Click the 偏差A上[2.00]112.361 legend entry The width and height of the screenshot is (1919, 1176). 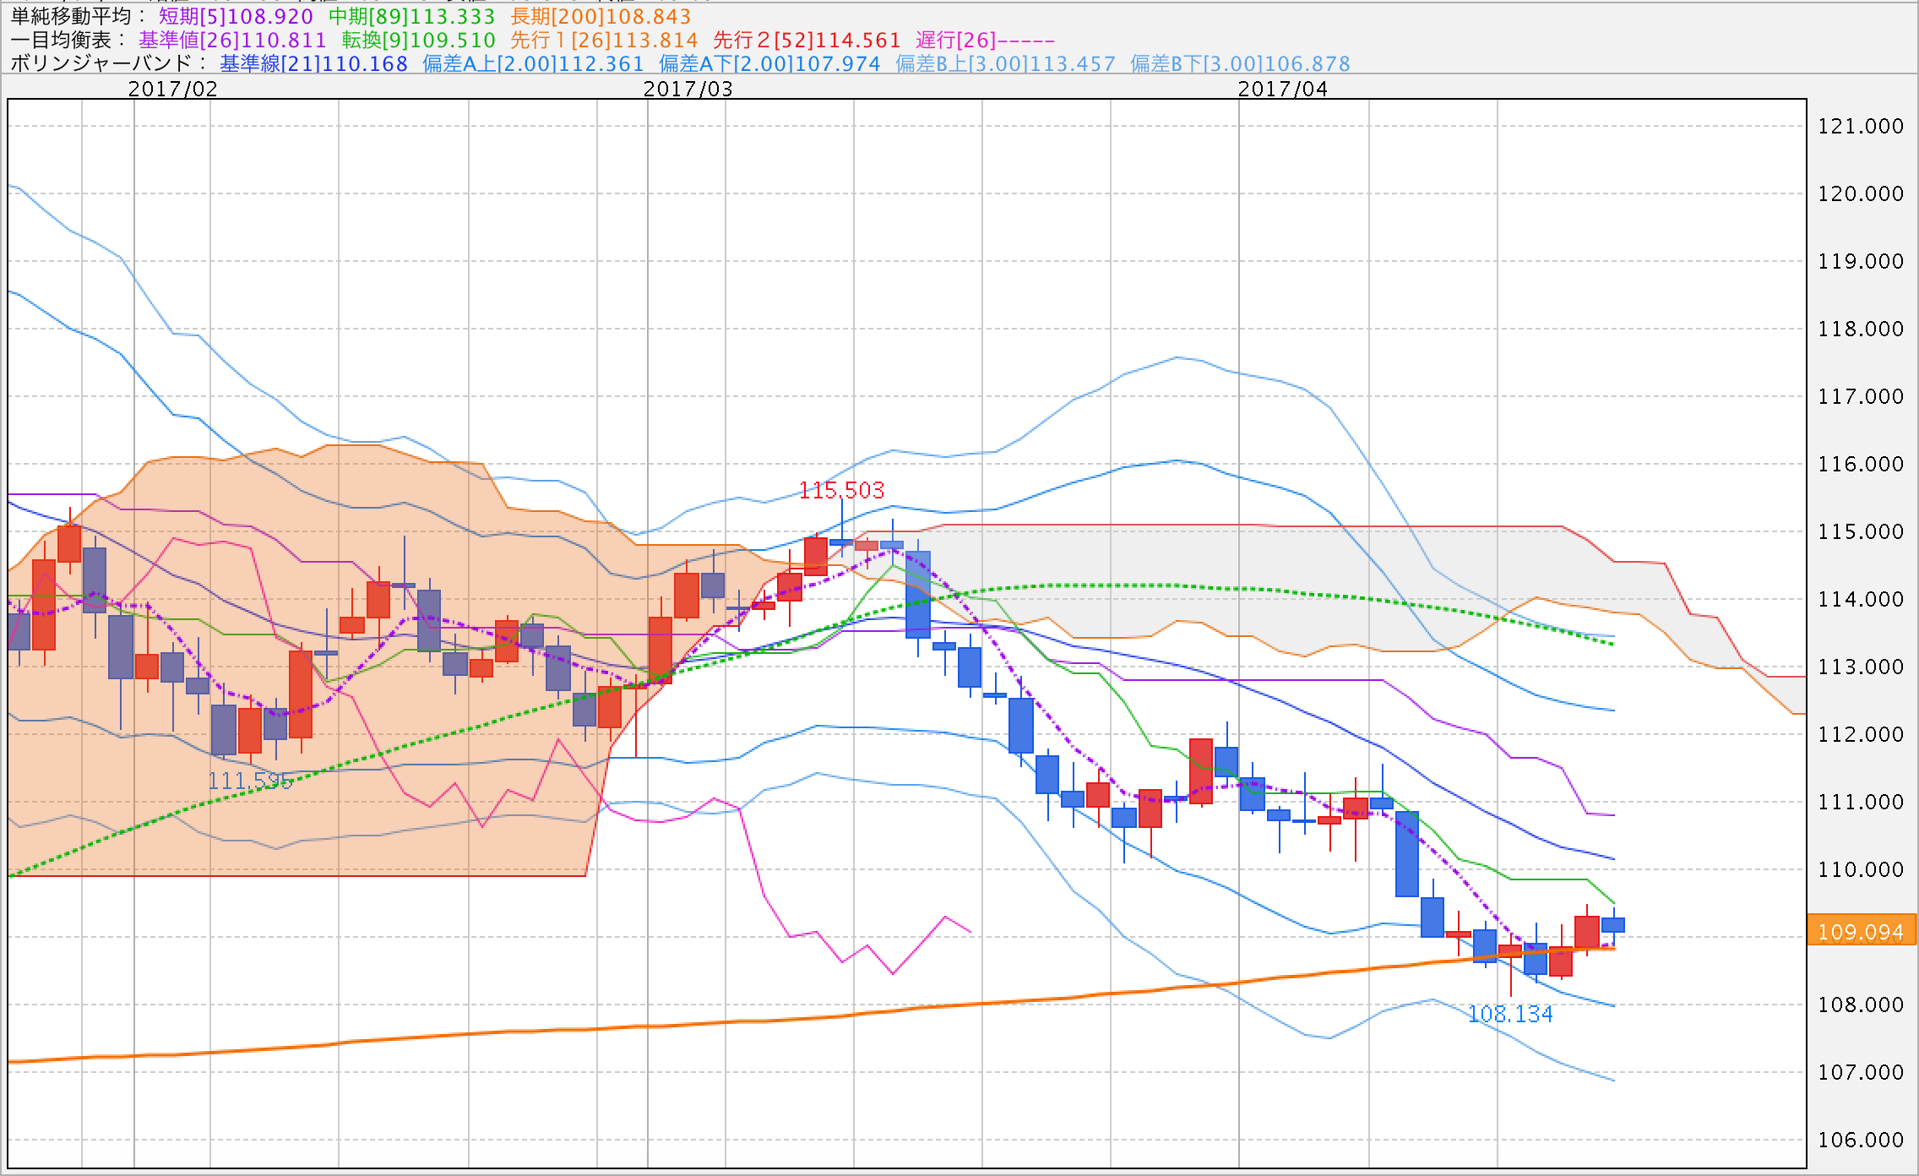[x=533, y=64]
